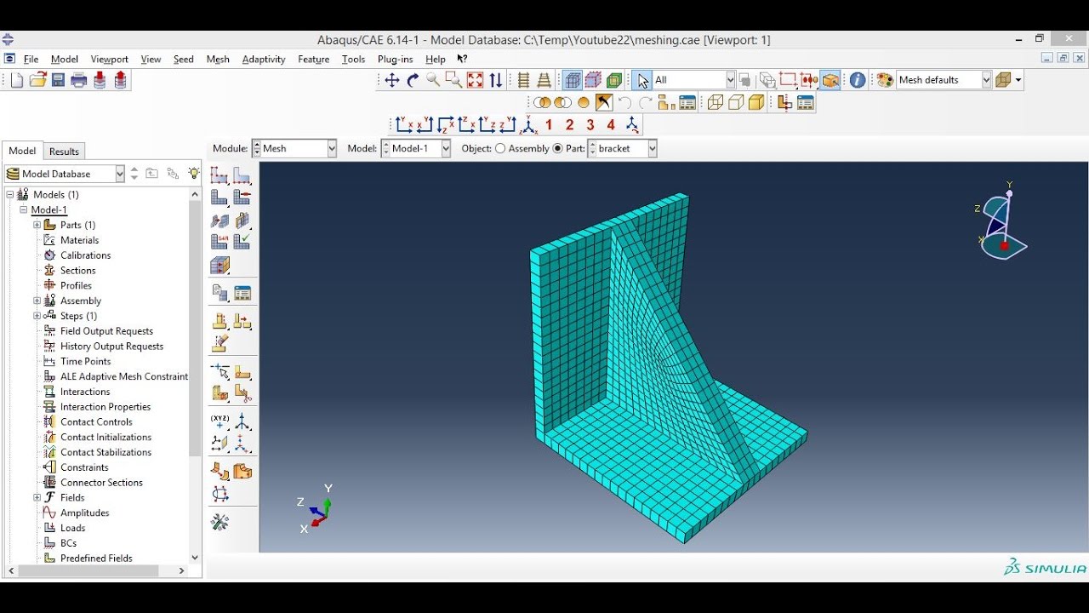The height and width of the screenshot is (613, 1089).
Task: Select the Create Datum Point XYZ tool
Action: (220, 421)
